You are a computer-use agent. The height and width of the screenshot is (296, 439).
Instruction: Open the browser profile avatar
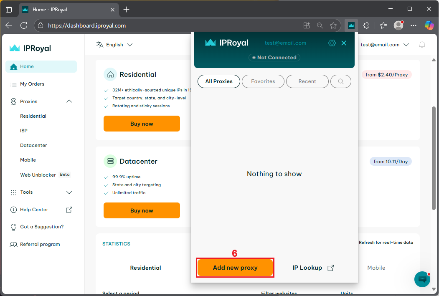[x=398, y=25]
